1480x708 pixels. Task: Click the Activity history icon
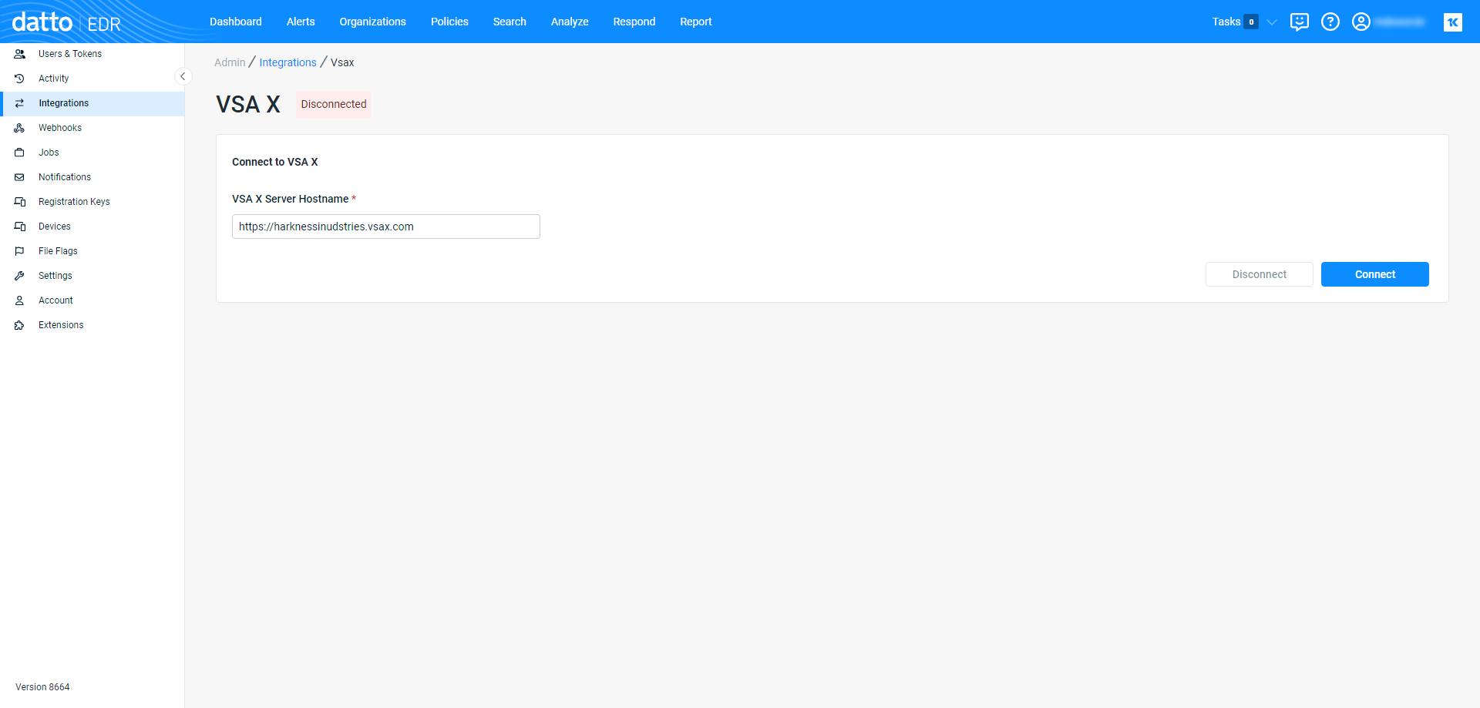(x=20, y=79)
